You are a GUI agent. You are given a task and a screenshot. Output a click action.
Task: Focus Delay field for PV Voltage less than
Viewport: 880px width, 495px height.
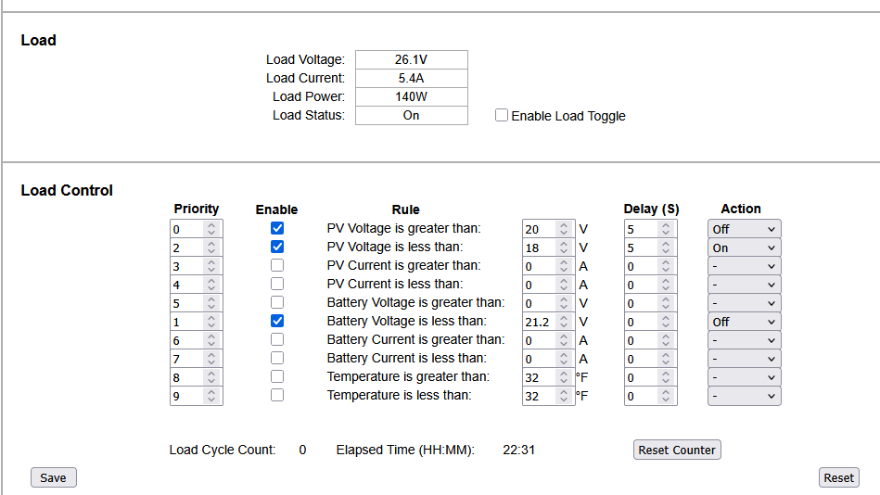(x=650, y=247)
